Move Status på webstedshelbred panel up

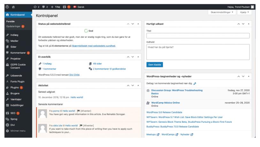pyautogui.click(x=128, y=24)
